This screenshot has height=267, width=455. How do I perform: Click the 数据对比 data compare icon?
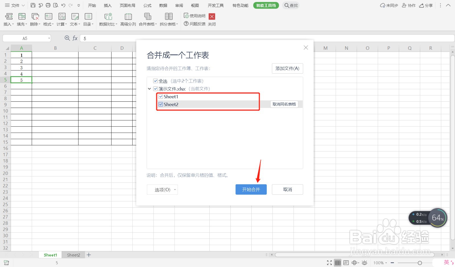pos(108,16)
